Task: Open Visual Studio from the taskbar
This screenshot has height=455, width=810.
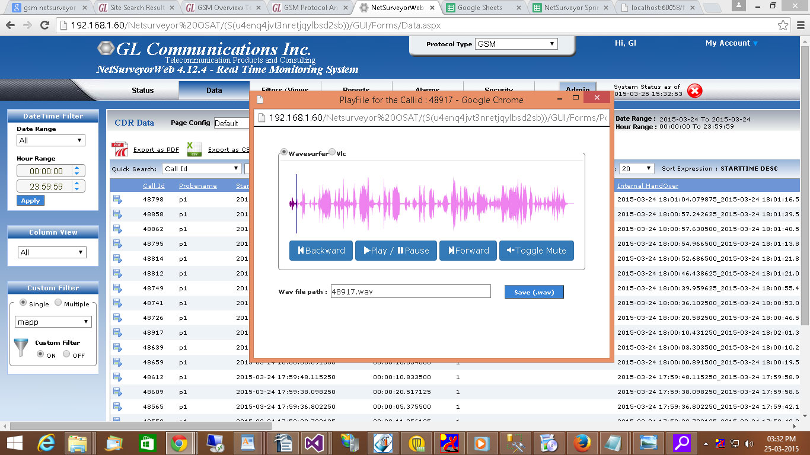Action: (x=312, y=443)
